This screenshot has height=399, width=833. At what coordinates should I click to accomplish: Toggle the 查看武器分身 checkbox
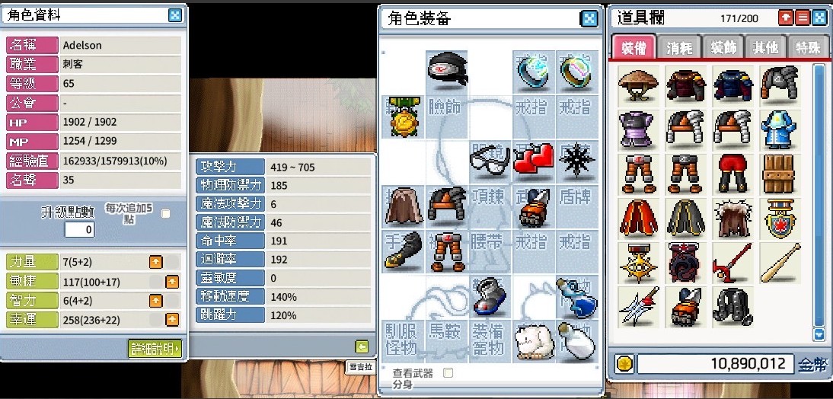448,373
